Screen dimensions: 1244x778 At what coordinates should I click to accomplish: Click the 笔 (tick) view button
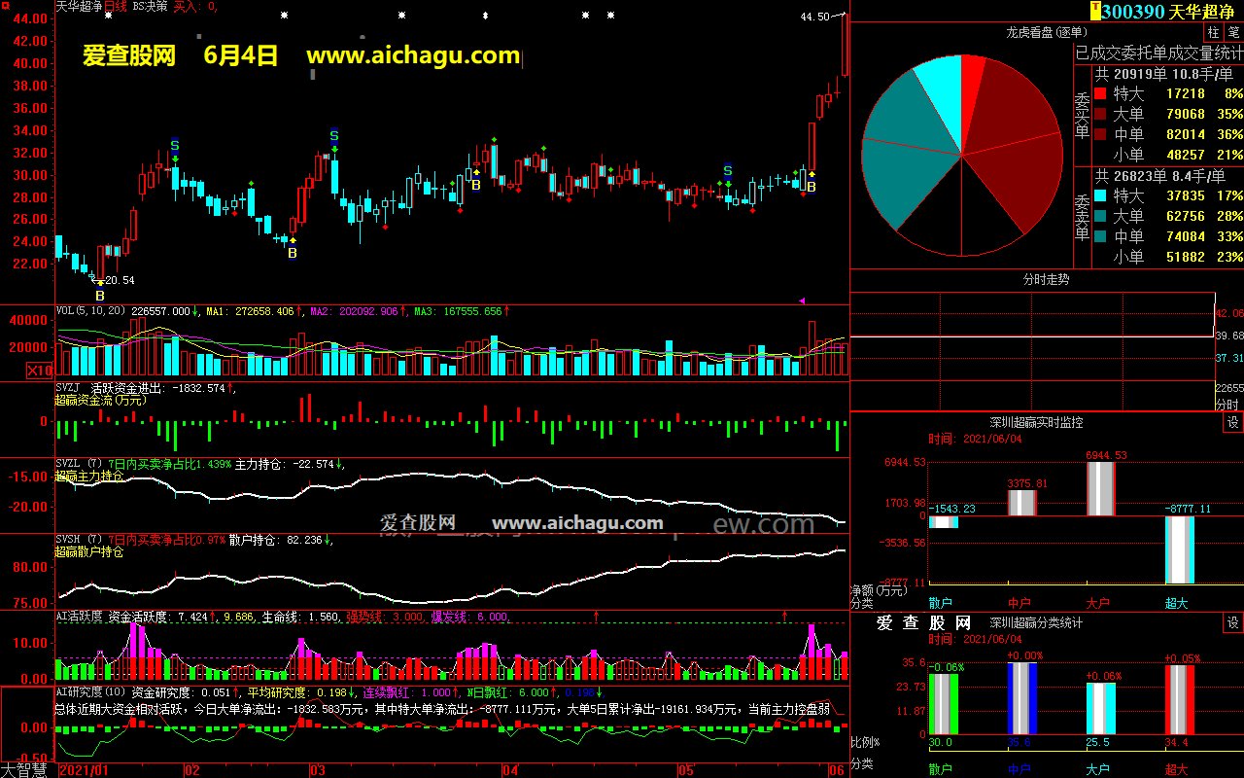click(x=1233, y=33)
